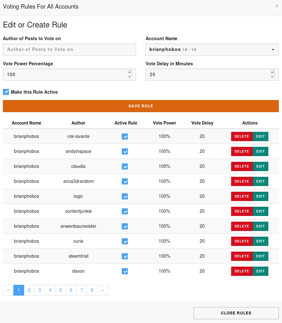The width and height of the screenshot is (282, 323).
Task: Edit the claudia rule
Action: pyautogui.click(x=260, y=167)
